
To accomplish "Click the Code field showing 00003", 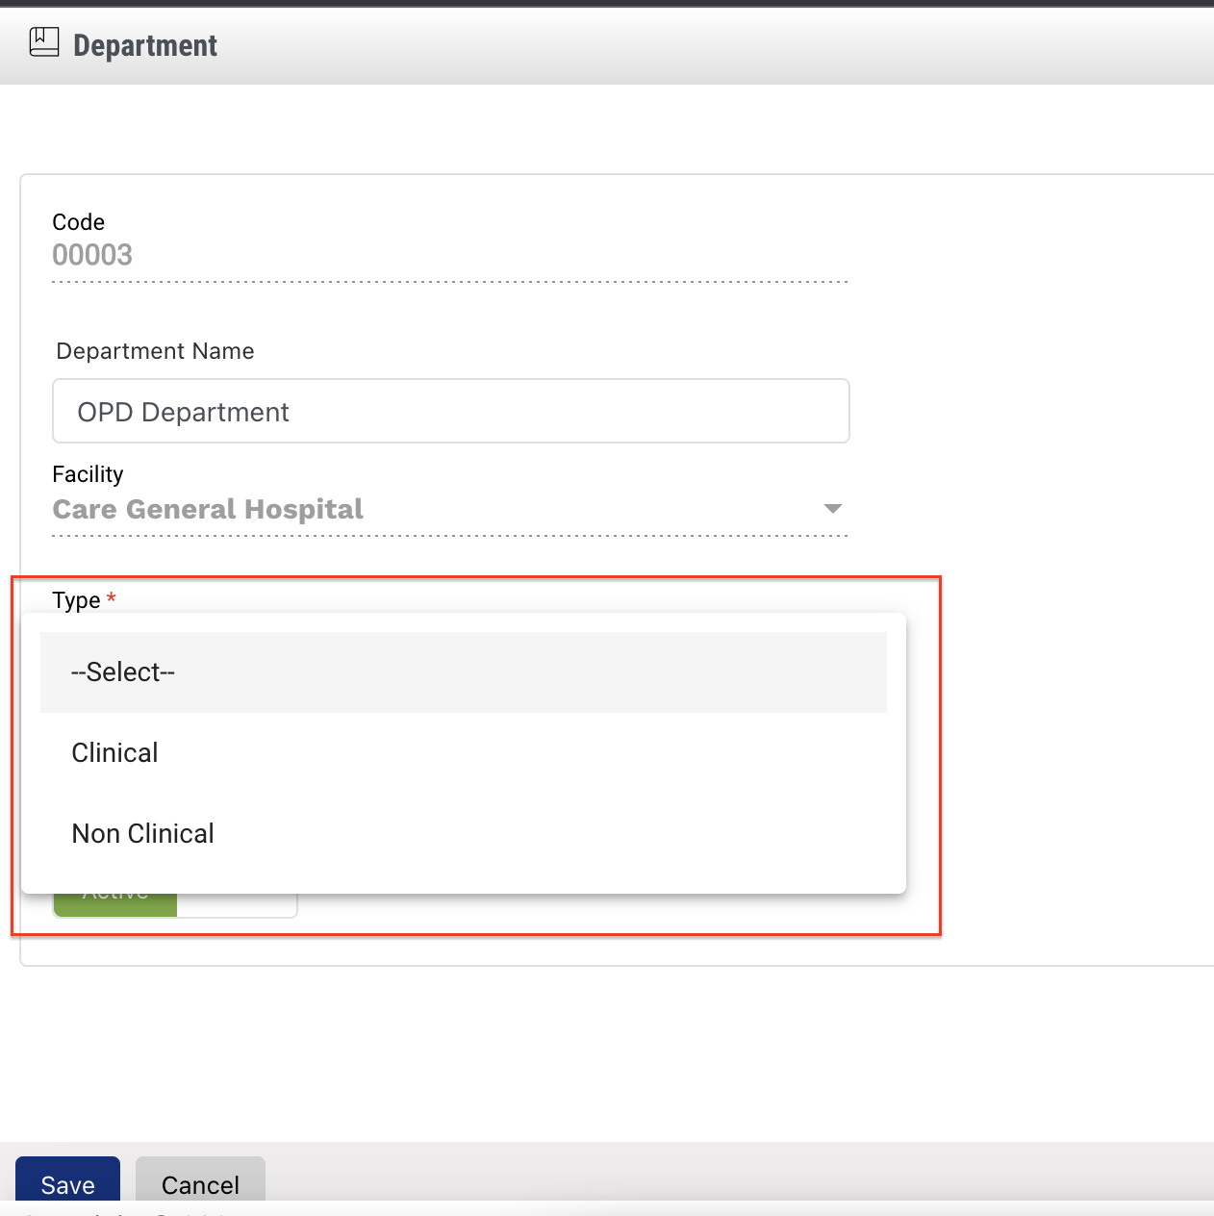I will [x=92, y=255].
